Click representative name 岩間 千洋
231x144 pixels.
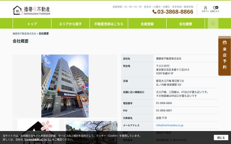[161, 118]
